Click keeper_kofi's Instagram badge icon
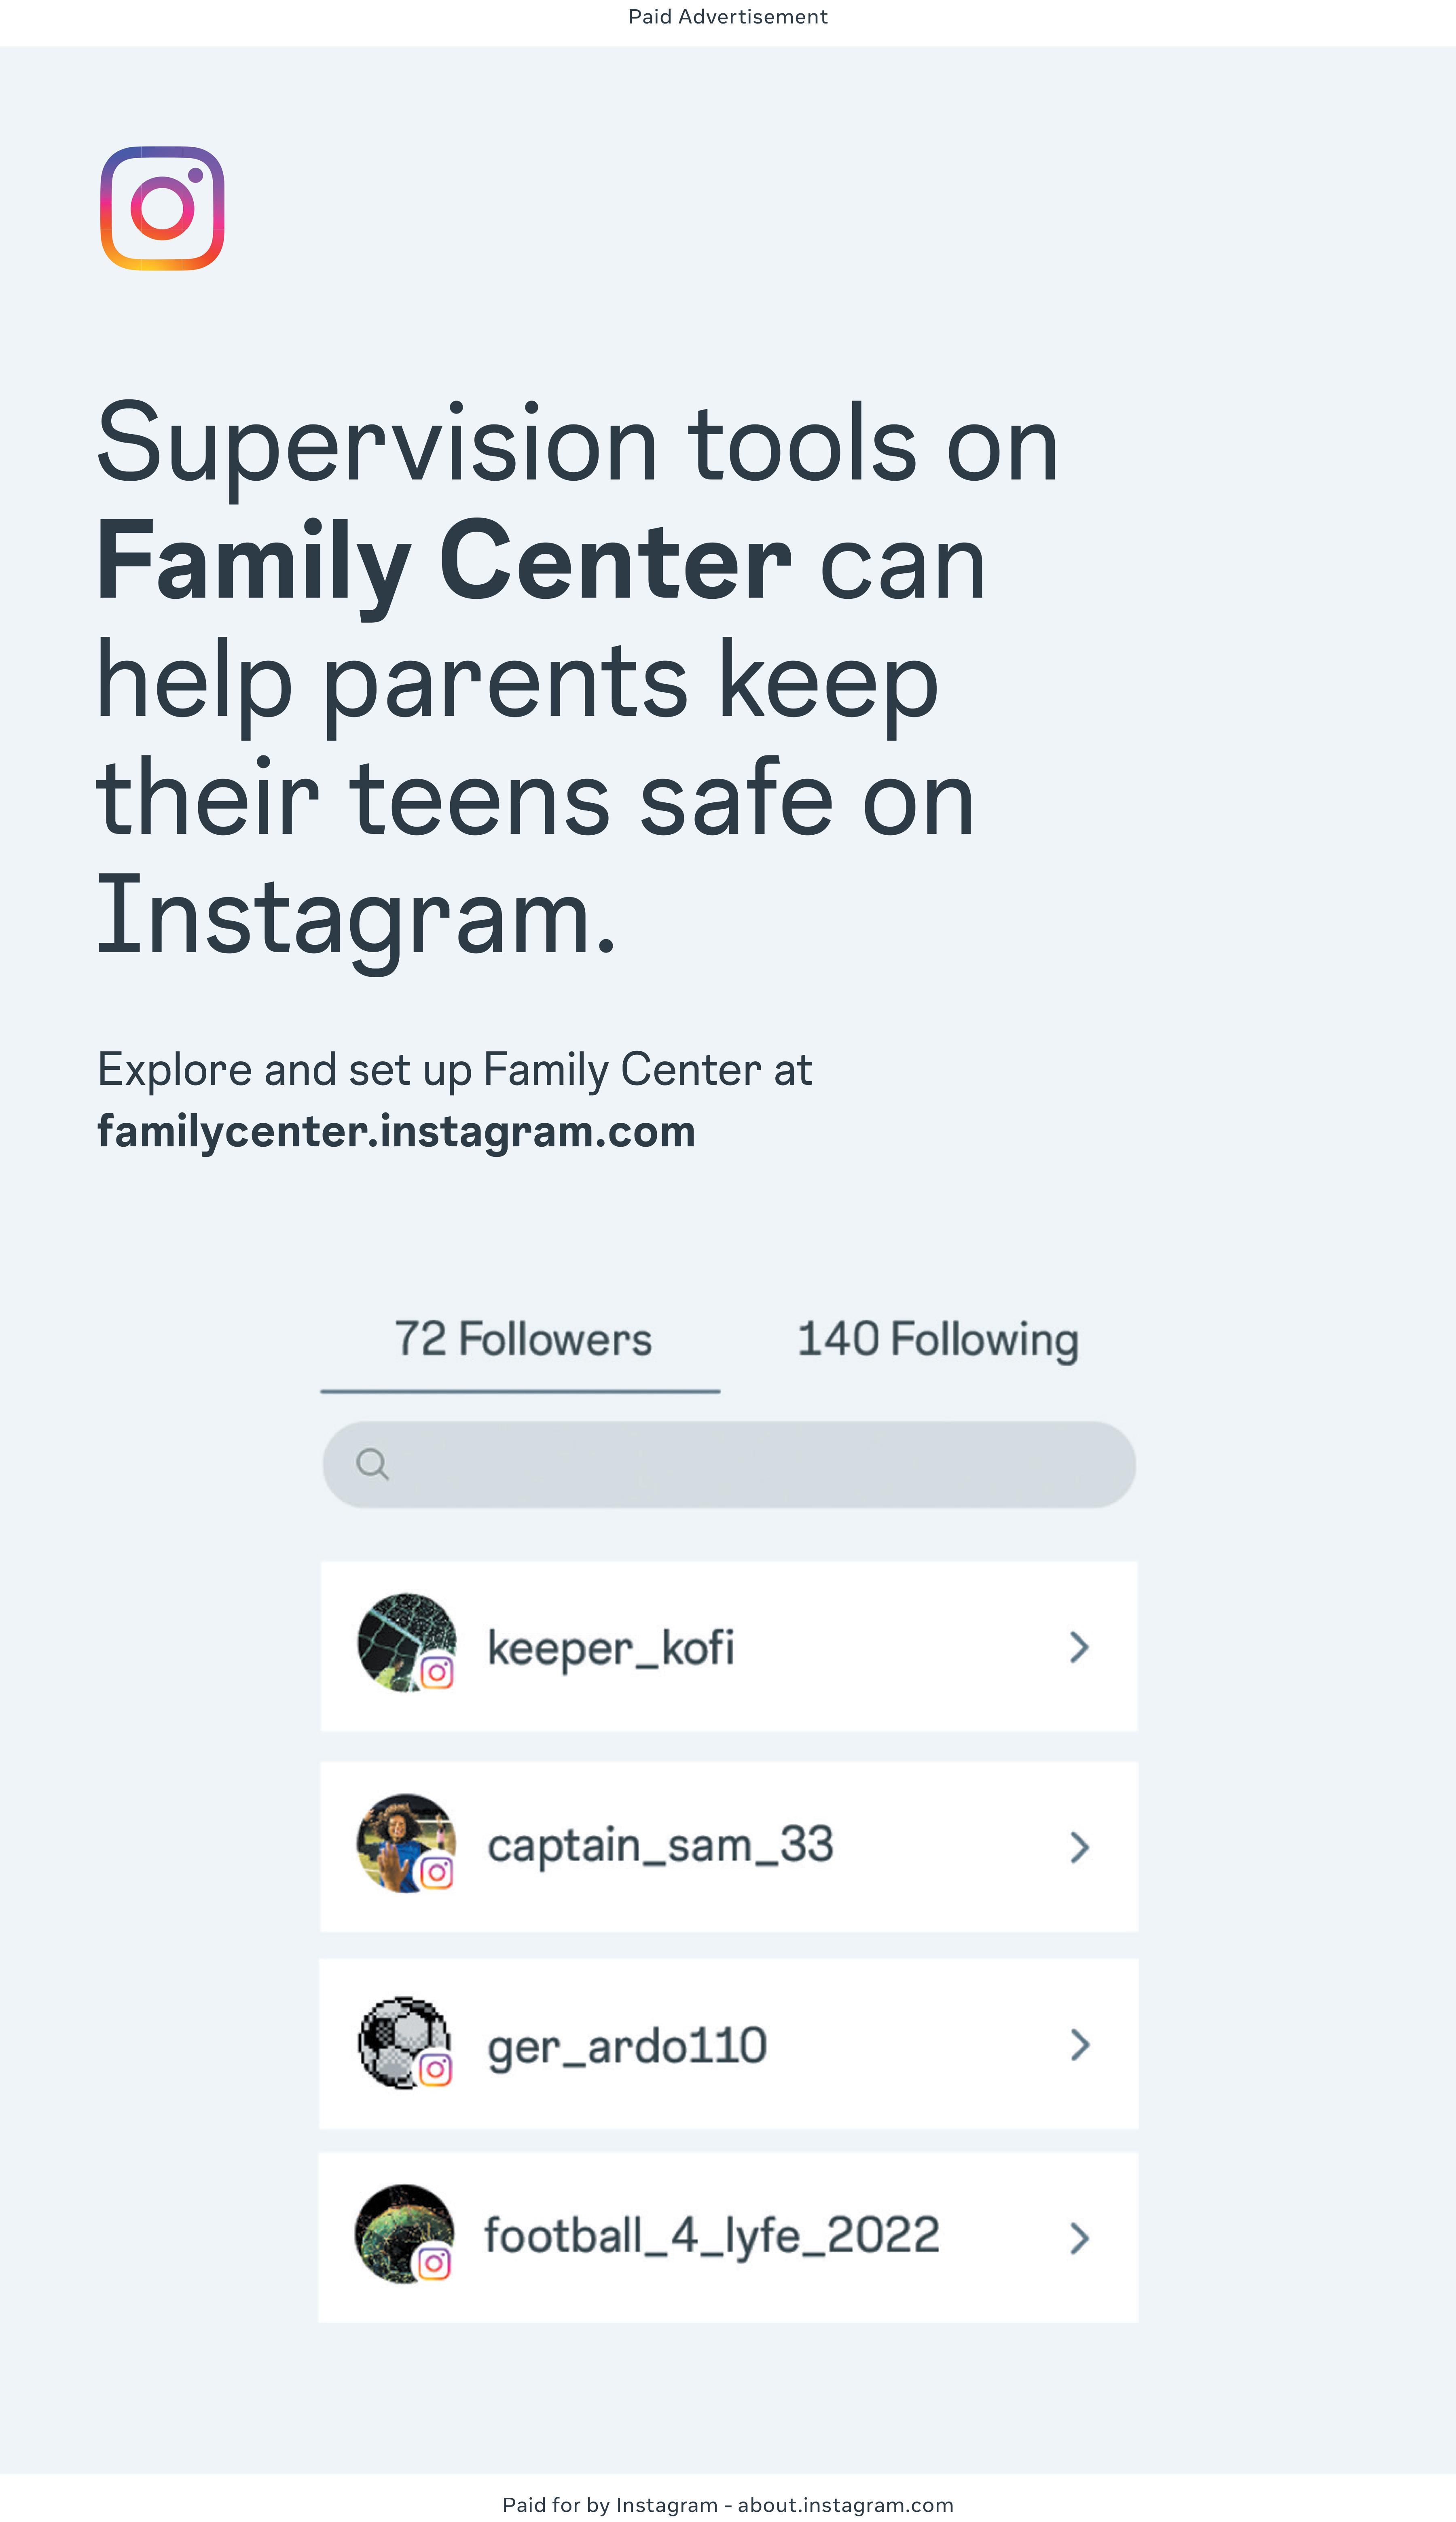The height and width of the screenshot is (2522, 1456). pos(437,1671)
